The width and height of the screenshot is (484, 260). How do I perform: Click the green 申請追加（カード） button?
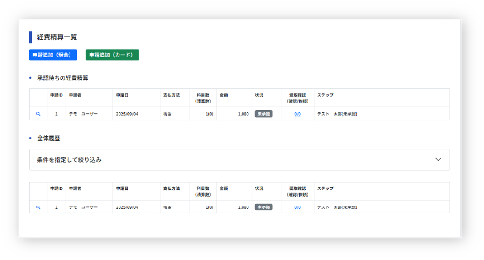(112, 55)
